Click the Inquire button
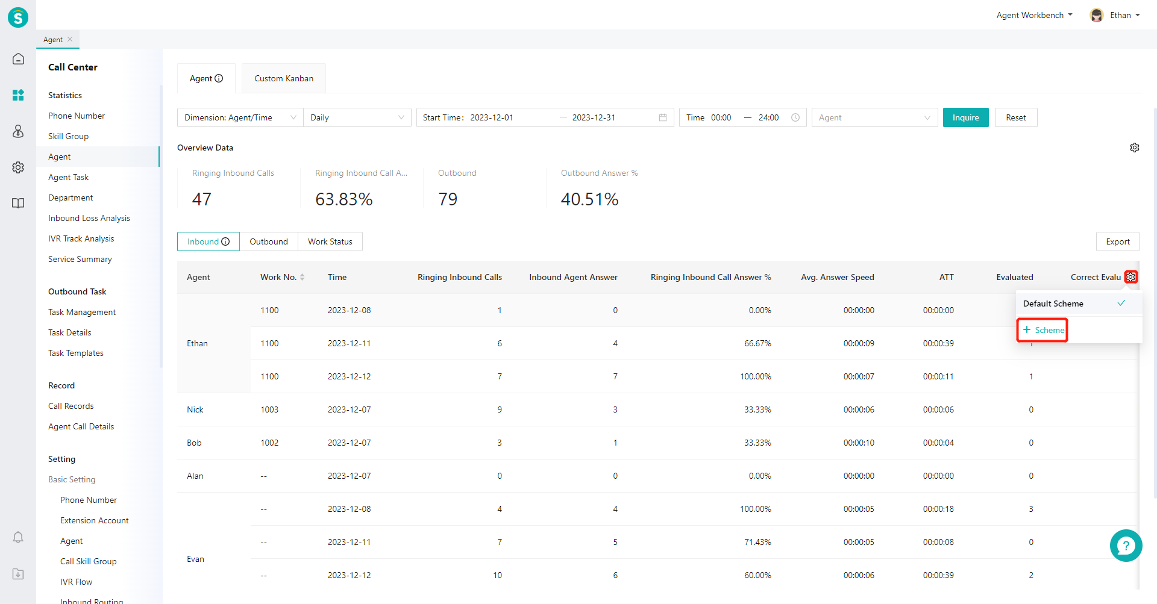This screenshot has width=1157, height=604. tap(965, 117)
